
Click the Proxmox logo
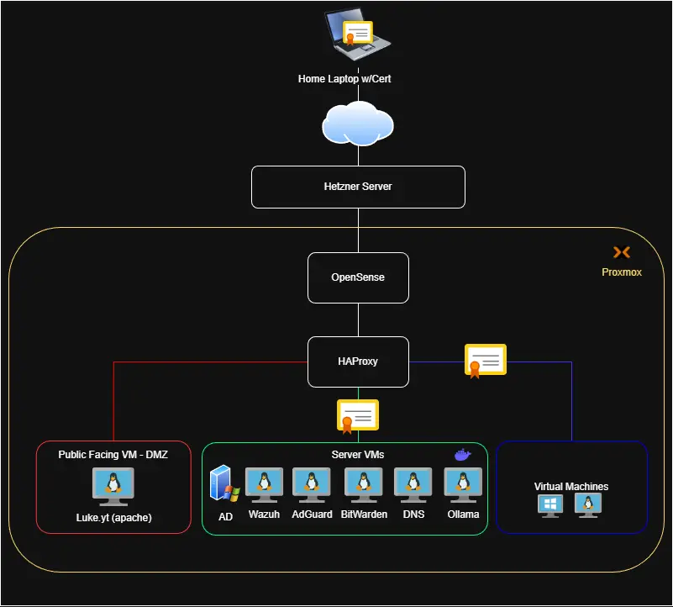(x=622, y=251)
